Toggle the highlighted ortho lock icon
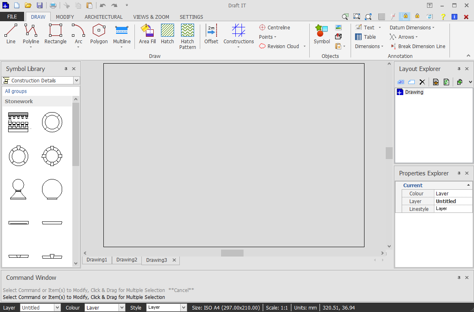This screenshot has height=312, width=474. (x=405, y=16)
